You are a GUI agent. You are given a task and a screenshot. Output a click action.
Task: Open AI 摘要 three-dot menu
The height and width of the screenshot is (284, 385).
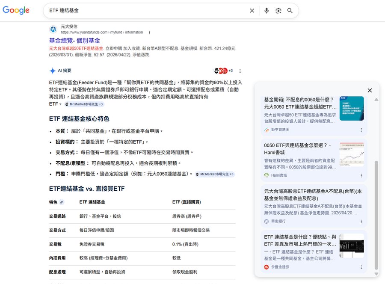240,71
